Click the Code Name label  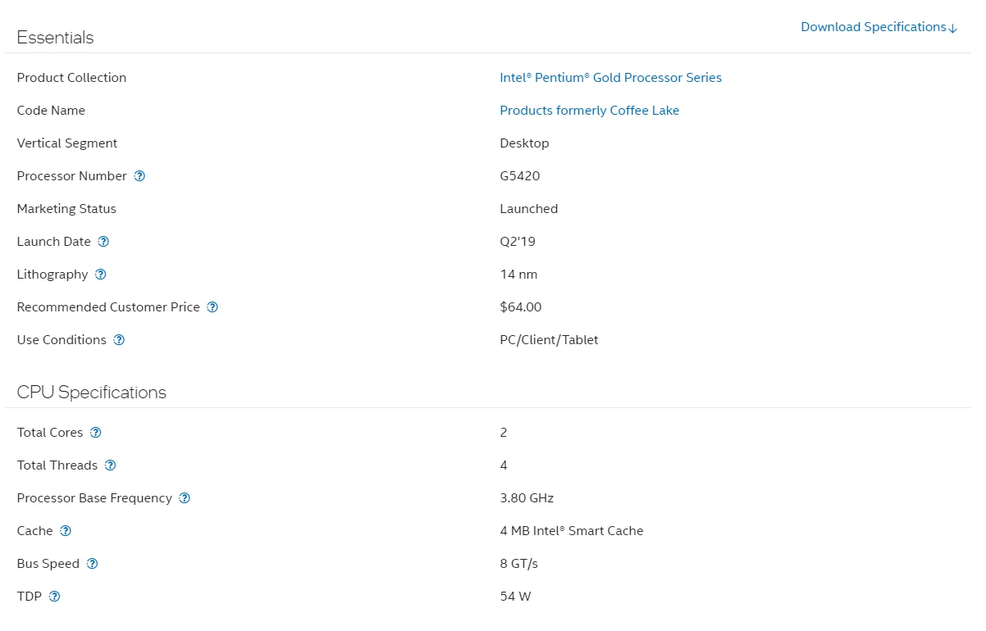[51, 111]
